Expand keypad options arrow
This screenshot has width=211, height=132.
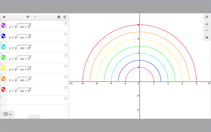(x=11, y=115)
